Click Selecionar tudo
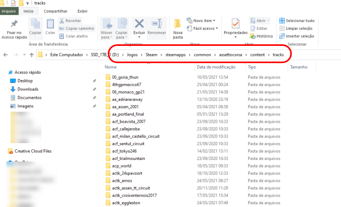The height and width of the screenshot is (207, 341). 297,21
